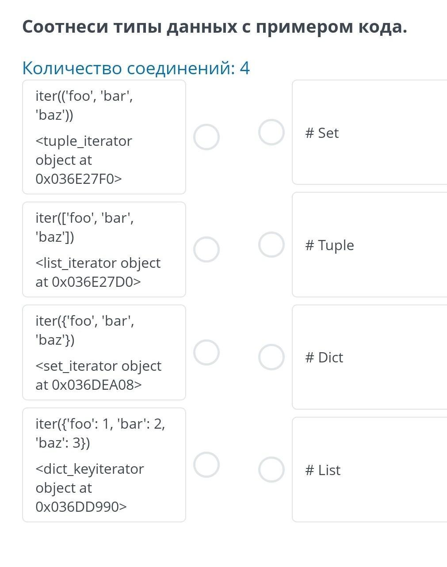447x567 pixels.
Task: Click the connector circle for # Tuple
Action: [x=271, y=244]
